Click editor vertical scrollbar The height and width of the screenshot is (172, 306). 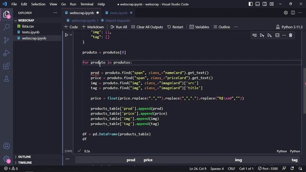[305, 91]
